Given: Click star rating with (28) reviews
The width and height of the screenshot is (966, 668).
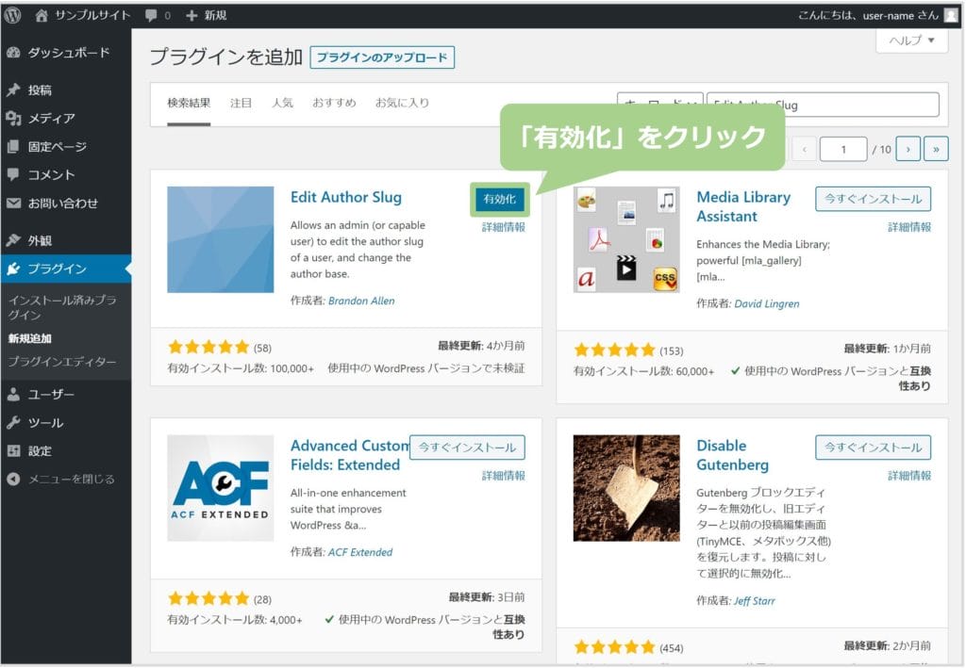Looking at the screenshot, I should pyautogui.click(x=208, y=598).
